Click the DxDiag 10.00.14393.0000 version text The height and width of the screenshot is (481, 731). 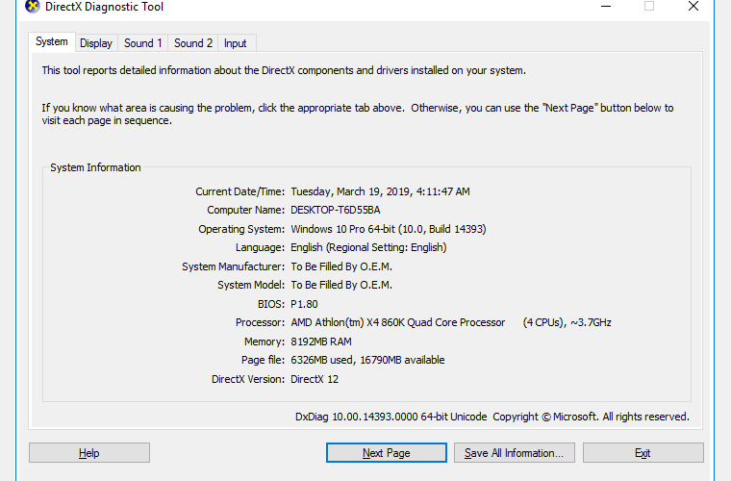[391, 417]
